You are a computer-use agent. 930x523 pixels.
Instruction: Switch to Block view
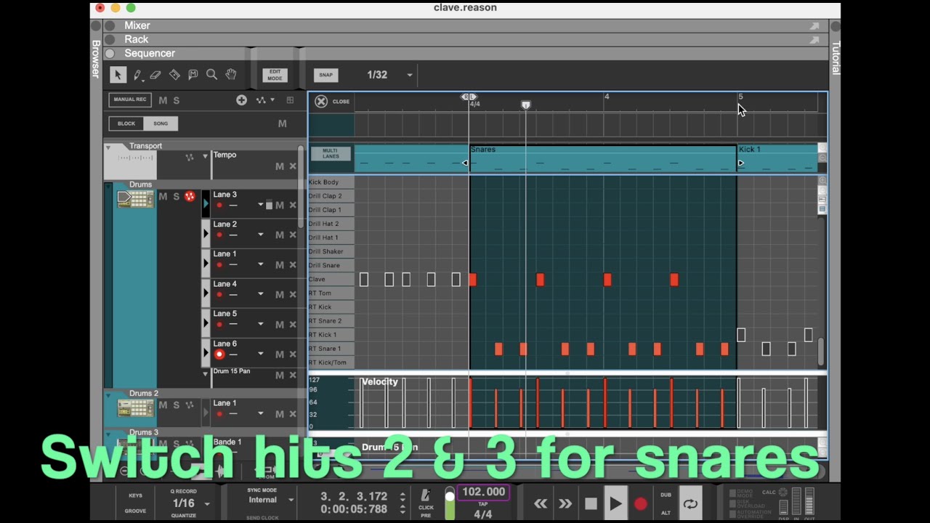point(126,123)
